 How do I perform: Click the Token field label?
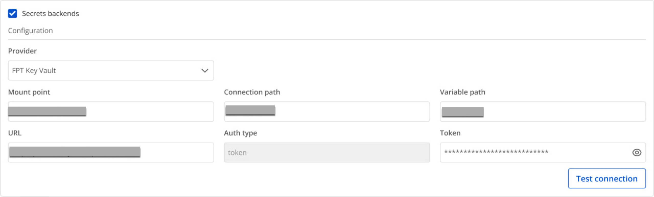coord(450,133)
